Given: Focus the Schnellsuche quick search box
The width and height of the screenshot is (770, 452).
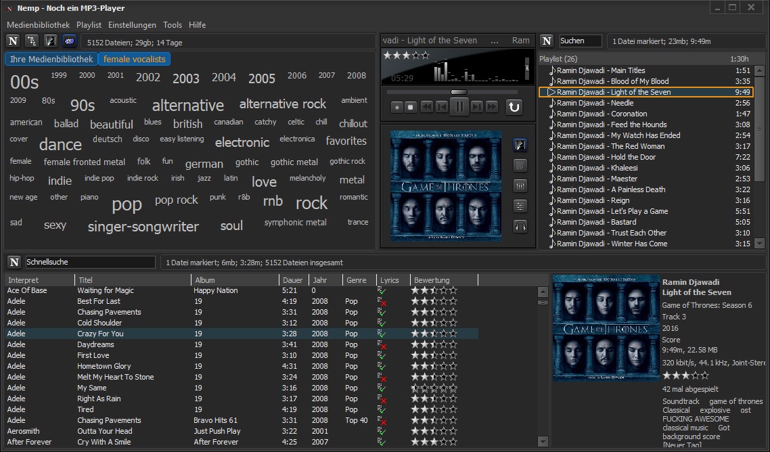Looking at the screenshot, I should 90,263.
